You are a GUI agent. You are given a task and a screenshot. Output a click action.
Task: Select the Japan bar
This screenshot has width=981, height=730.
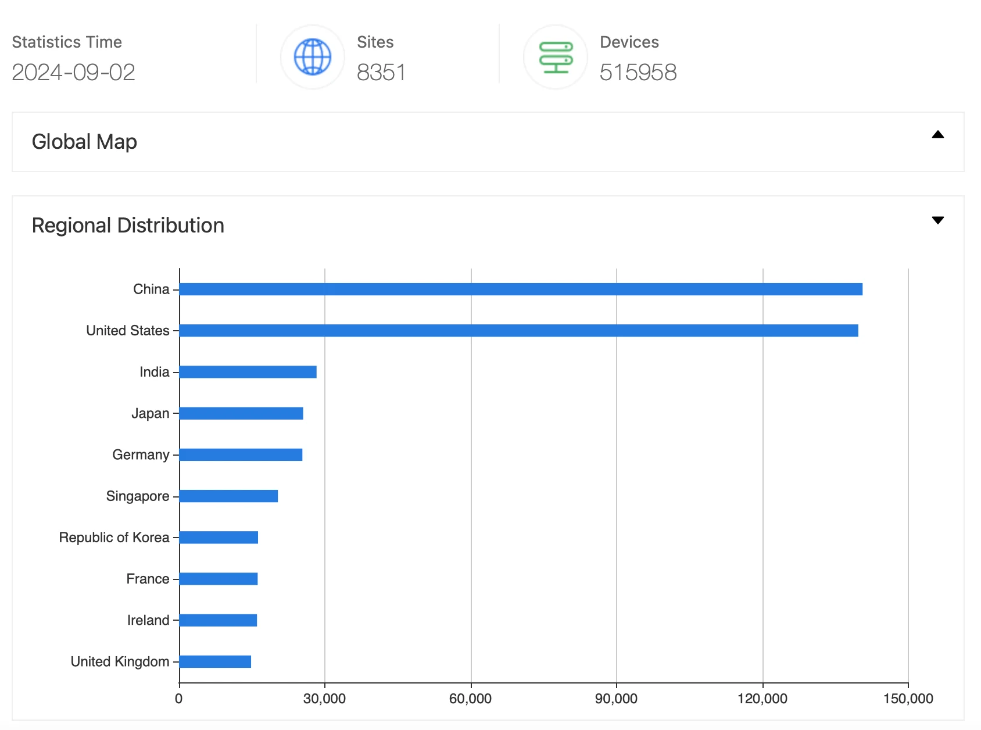coord(241,413)
